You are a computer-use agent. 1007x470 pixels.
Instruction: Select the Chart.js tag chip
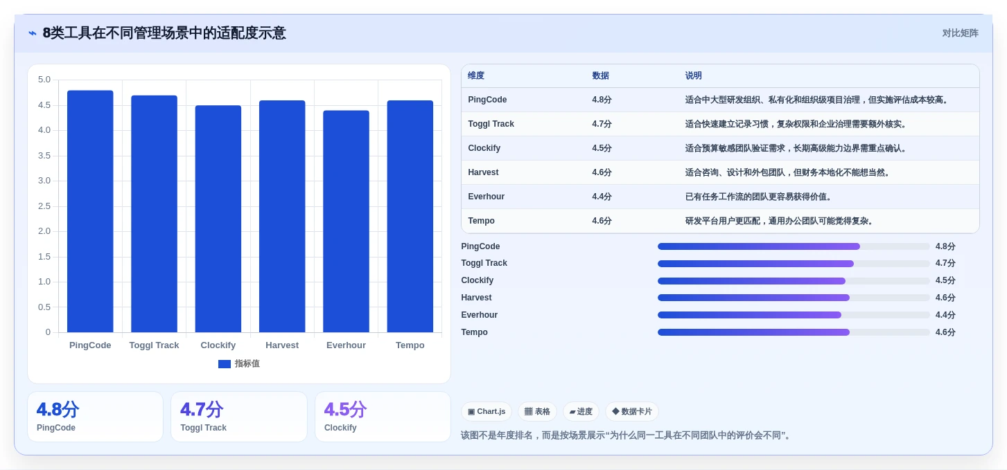[487, 412]
